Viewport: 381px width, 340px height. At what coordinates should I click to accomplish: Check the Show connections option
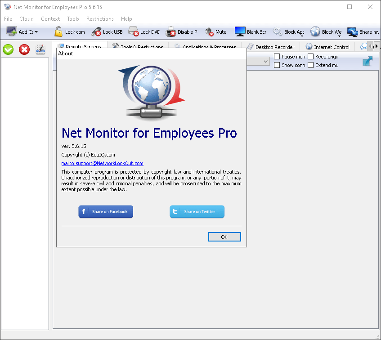click(277, 65)
